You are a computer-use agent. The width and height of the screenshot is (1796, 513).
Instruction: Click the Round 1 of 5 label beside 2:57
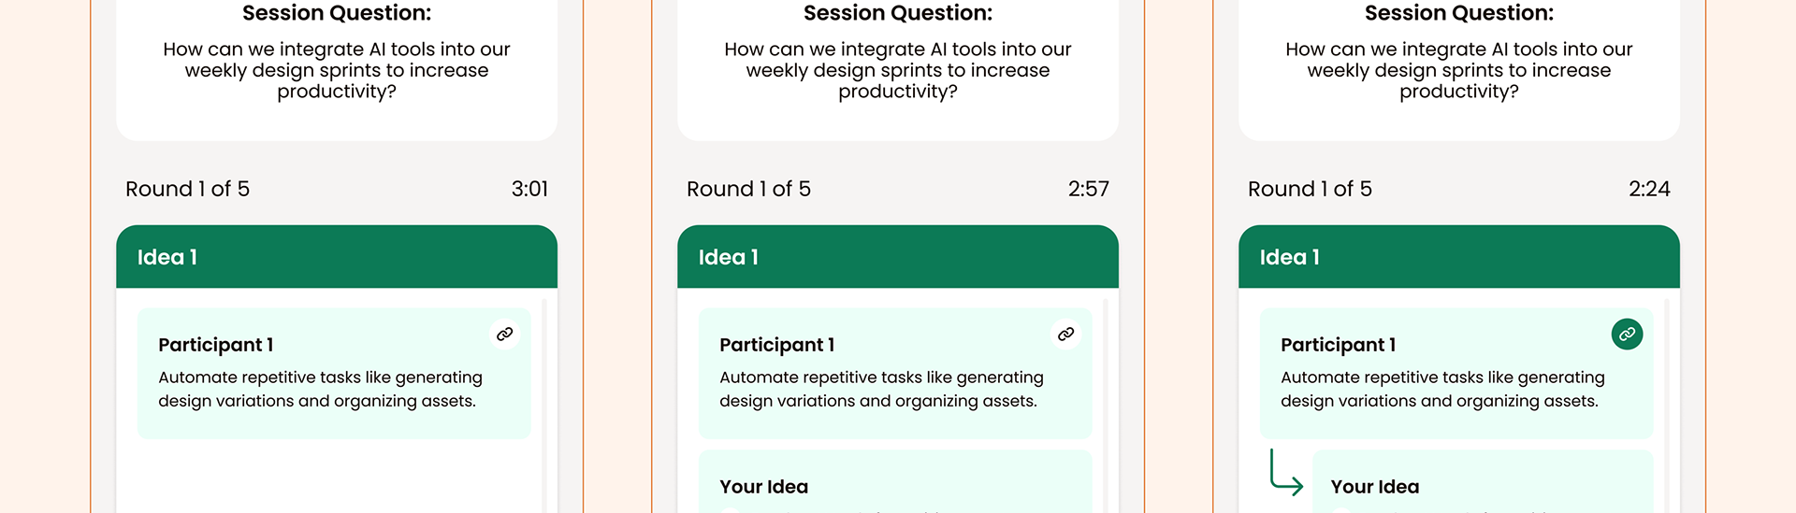749,189
